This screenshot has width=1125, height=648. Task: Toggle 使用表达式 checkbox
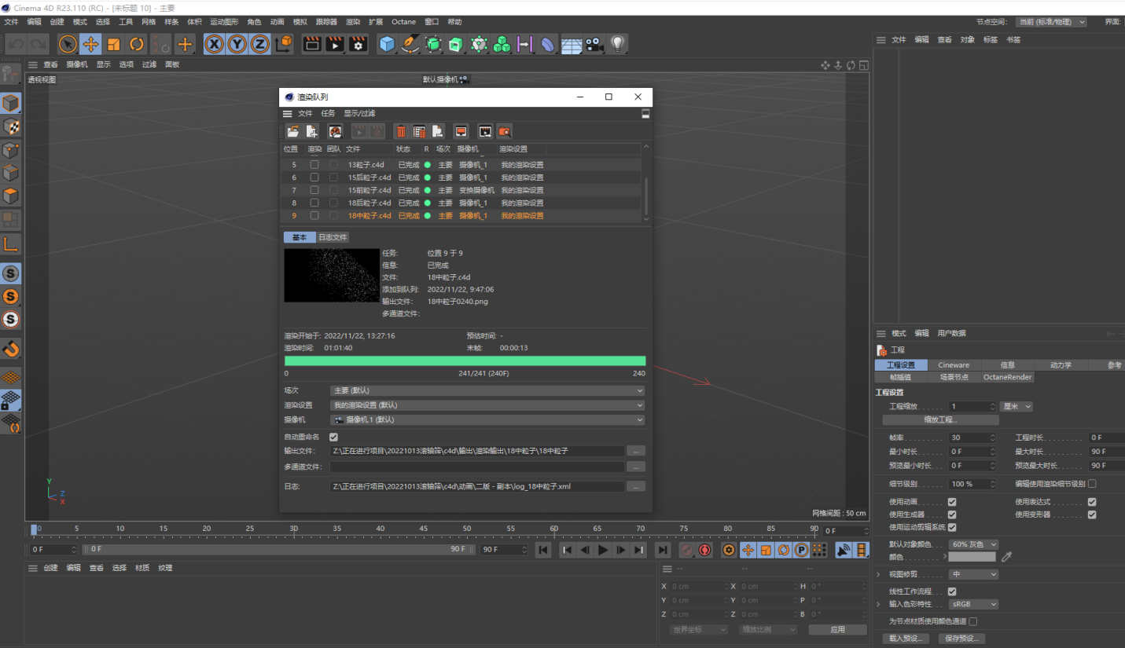[x=1092, y=502]
